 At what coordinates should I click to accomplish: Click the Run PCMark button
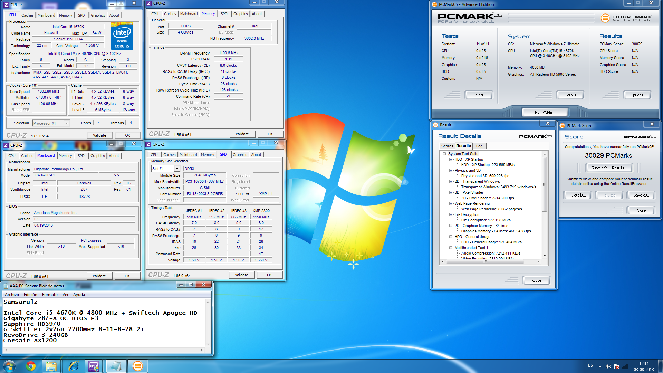(x=545, y=112)
